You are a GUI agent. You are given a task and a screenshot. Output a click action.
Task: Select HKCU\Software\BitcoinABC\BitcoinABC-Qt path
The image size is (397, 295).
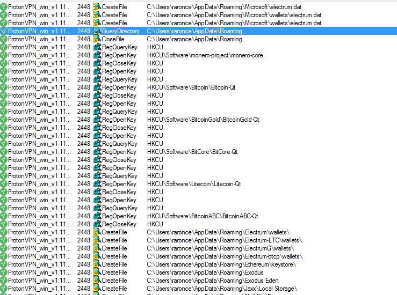pos(203,216)
